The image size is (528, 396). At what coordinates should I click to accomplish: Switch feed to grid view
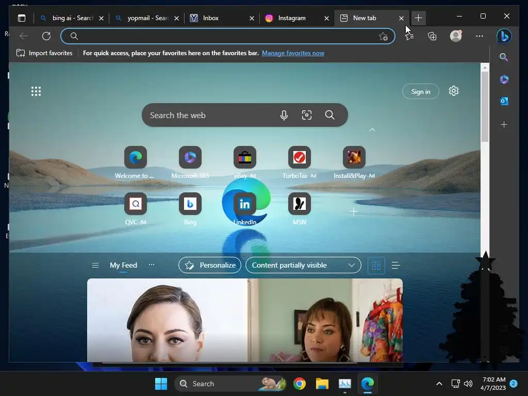(376, 266)
